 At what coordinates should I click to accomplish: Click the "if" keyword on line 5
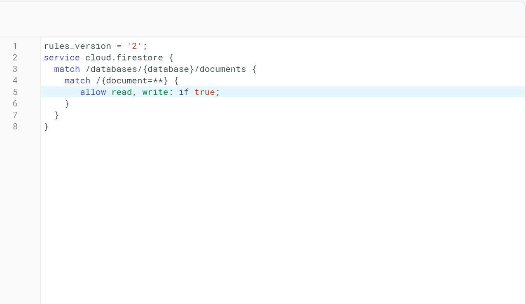coord(184,92)
